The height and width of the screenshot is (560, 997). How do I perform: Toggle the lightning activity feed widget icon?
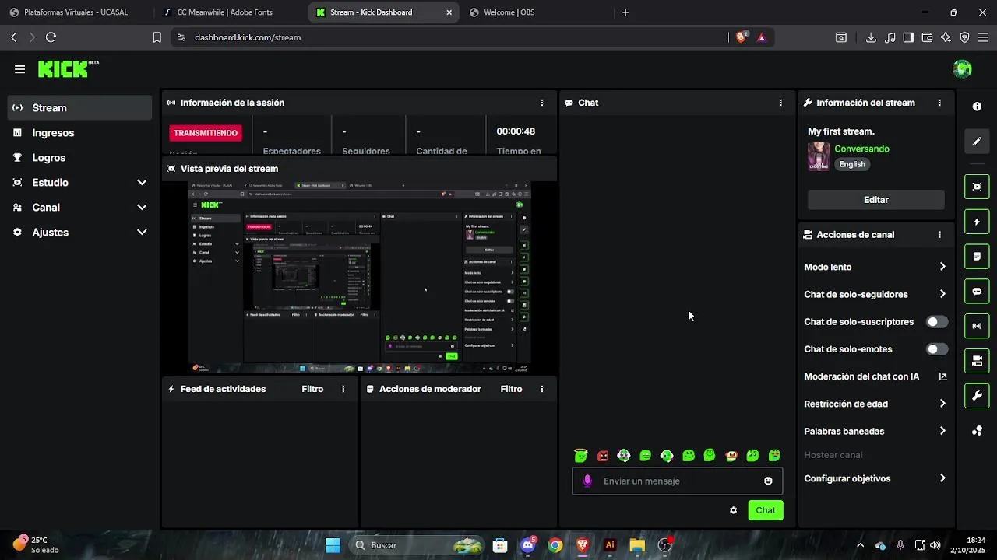coord(977,222)
